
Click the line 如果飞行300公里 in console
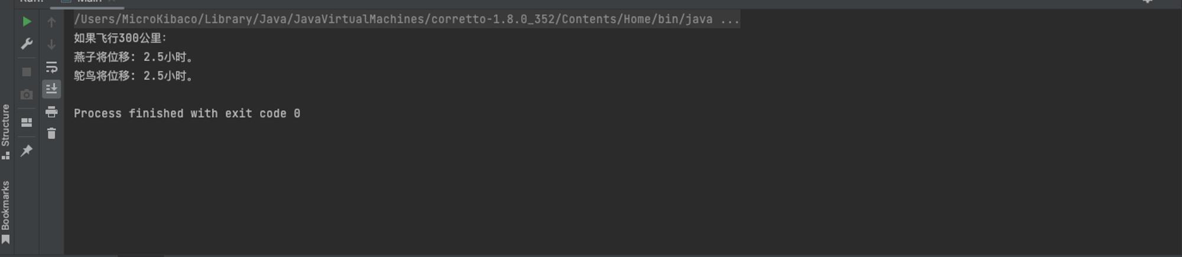coord(121,38)
